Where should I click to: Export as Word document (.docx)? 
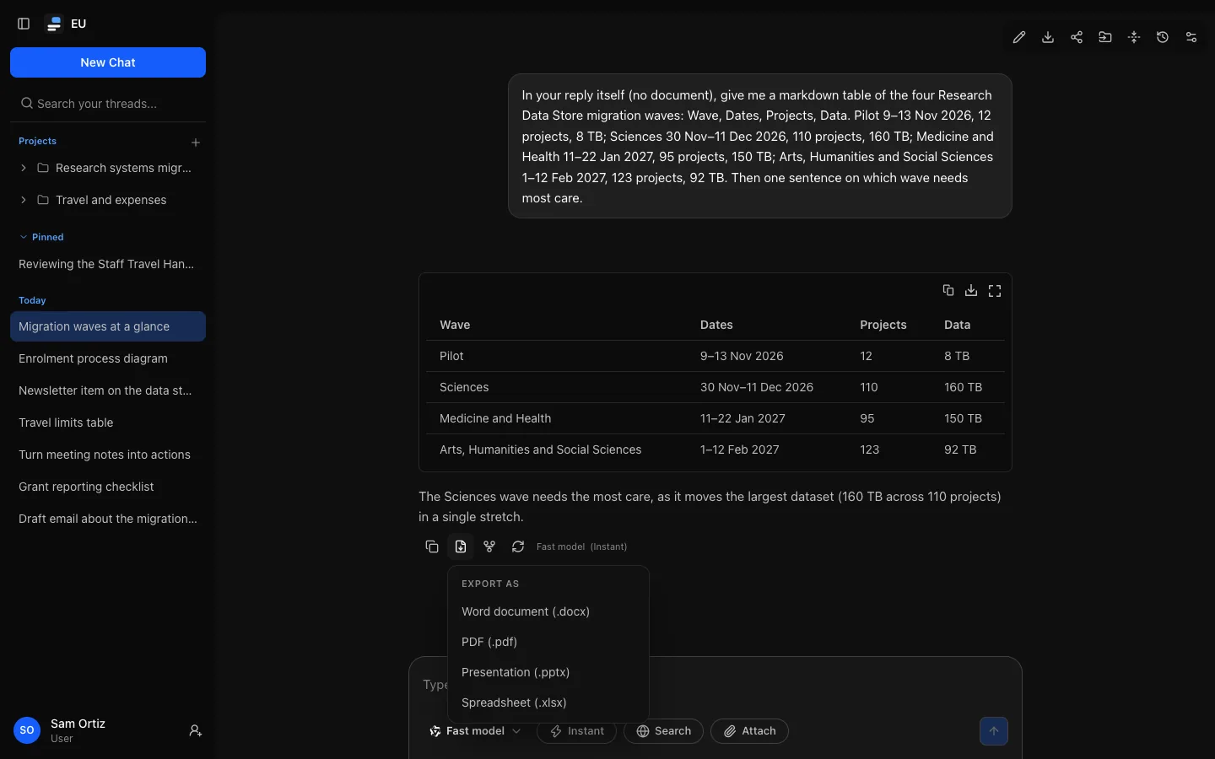(548, 611)
